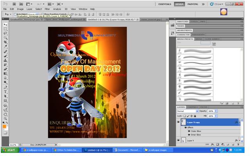
Task: Hide the Layer 9 layer
Action: [179, 140]
